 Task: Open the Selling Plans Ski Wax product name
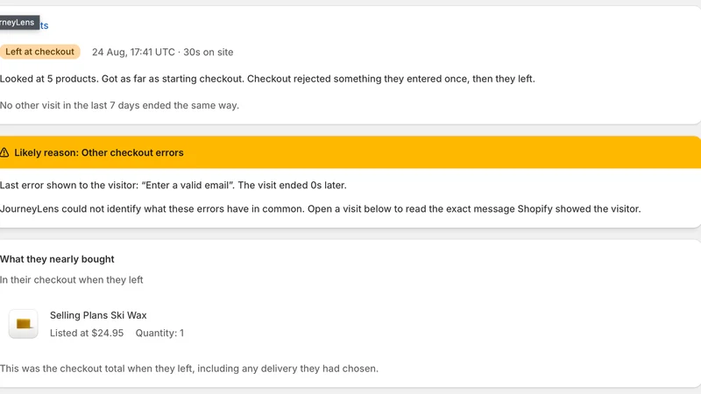pyautogui.click(x=98, y=315)
